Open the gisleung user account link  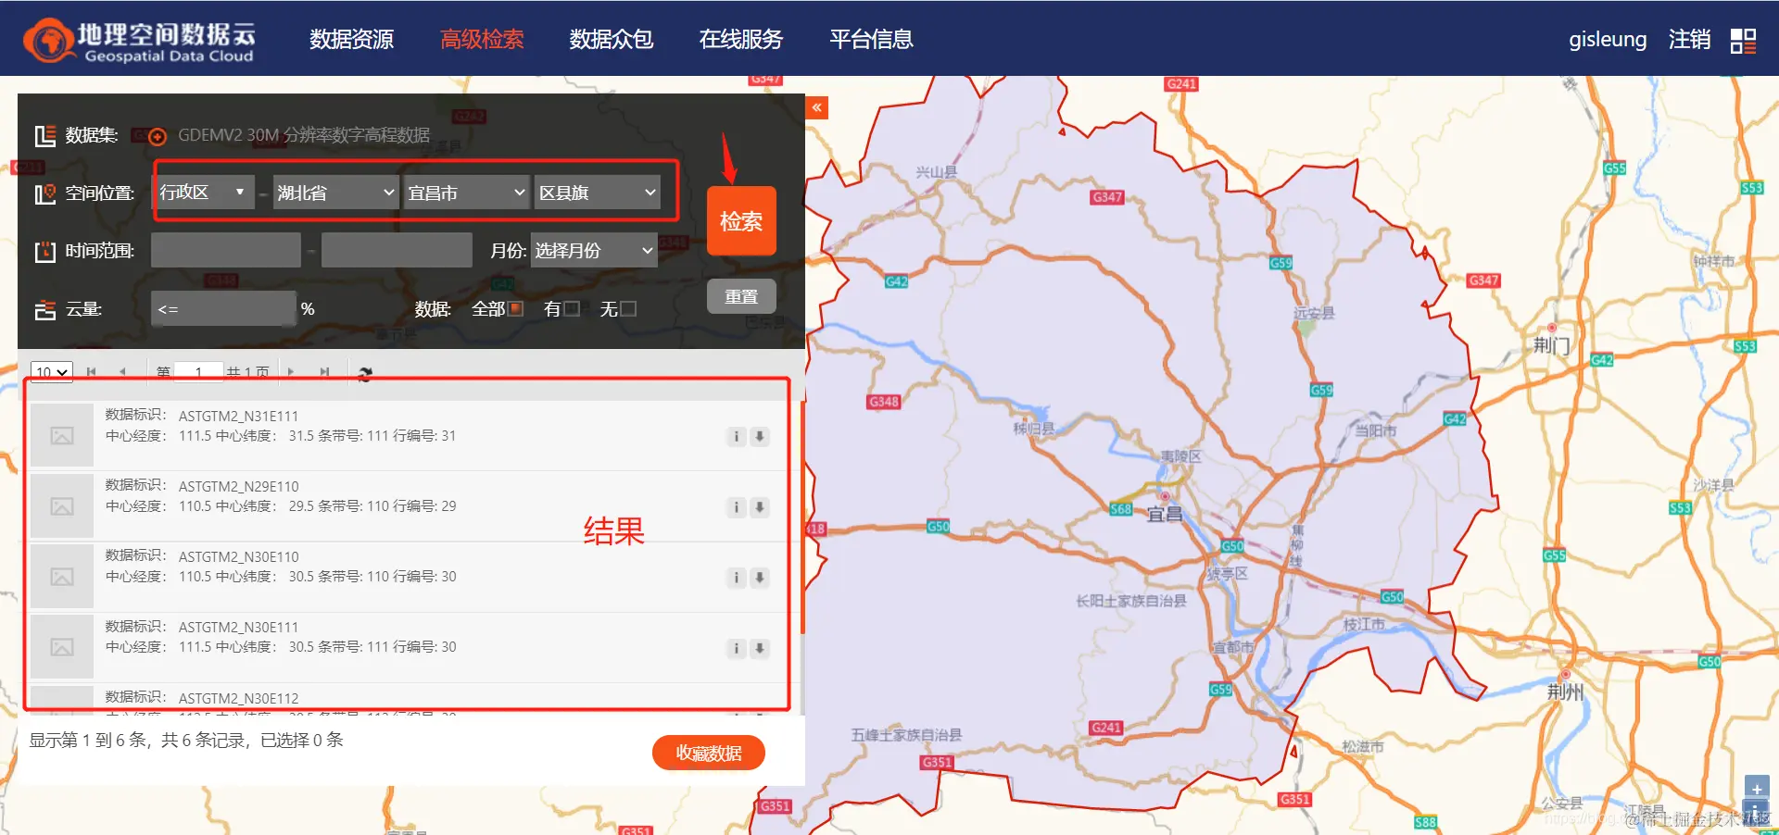click(1608, 39)
